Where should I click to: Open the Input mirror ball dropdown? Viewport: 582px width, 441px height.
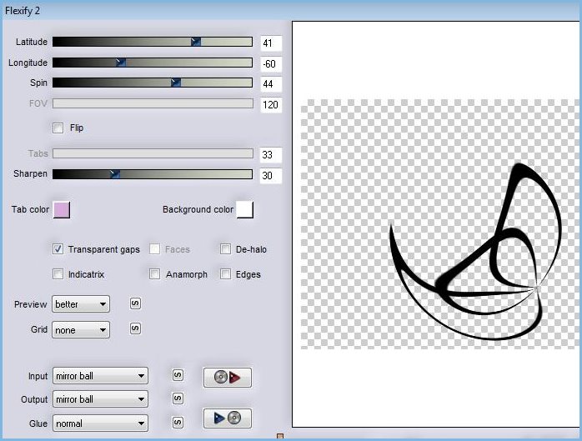coord(100,376)
